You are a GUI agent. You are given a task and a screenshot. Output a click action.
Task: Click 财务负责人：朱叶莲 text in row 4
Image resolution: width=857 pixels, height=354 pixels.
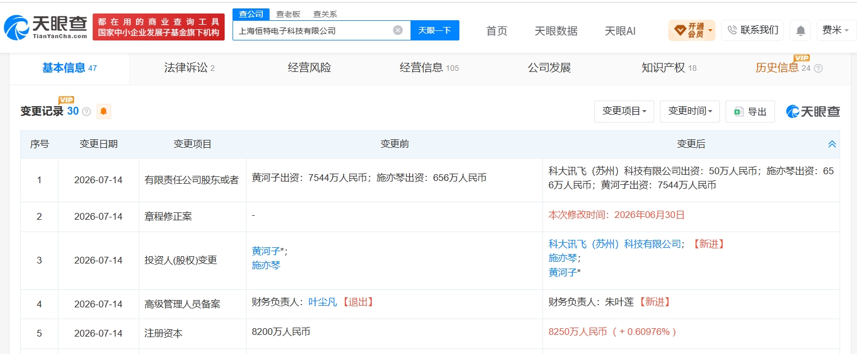click(x=592, y=302)
